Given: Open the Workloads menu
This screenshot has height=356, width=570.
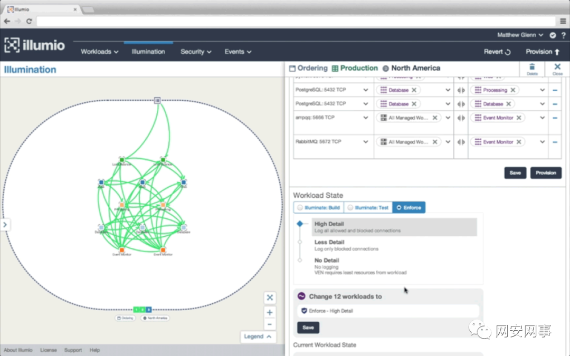Looking at the screenshot, I should click(x=99, y=52).
